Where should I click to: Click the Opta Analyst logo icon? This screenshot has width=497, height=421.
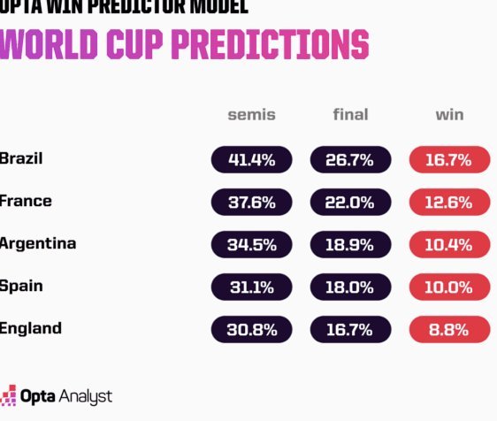[8, 395]
